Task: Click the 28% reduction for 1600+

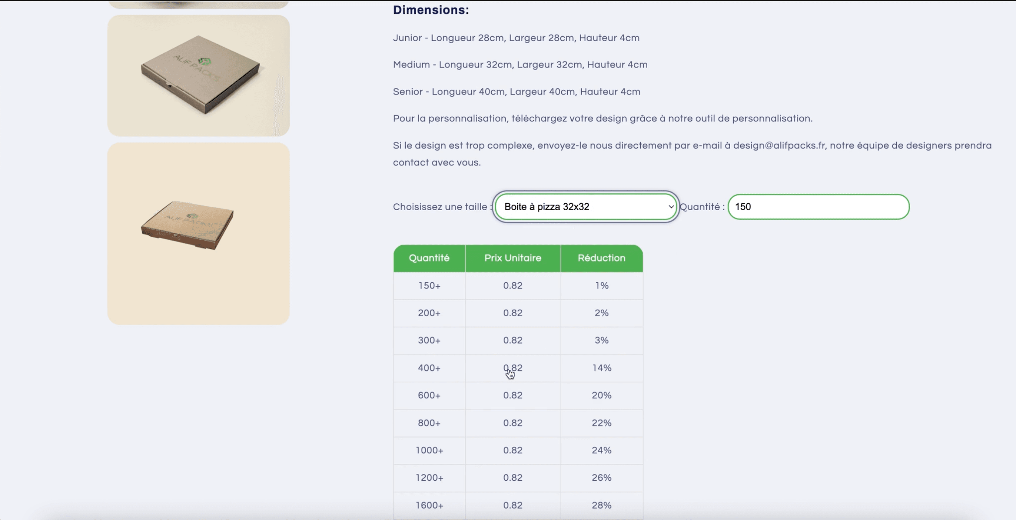Action: [602, 505]
